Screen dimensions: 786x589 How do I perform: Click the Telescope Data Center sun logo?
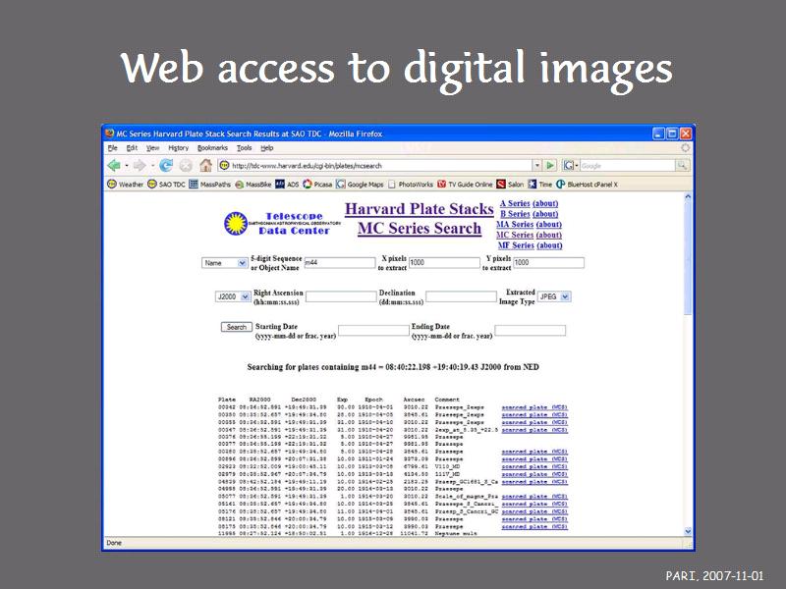pos(236,224)
